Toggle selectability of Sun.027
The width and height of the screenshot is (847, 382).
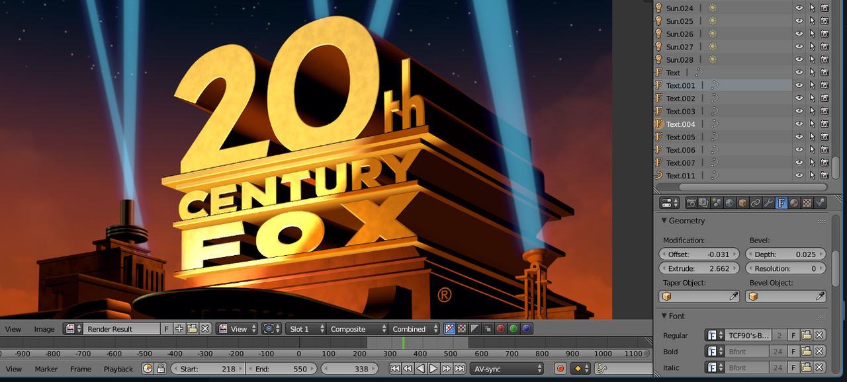812,47
